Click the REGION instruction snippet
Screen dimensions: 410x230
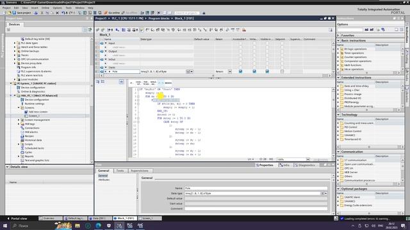[x=168, y=83]
